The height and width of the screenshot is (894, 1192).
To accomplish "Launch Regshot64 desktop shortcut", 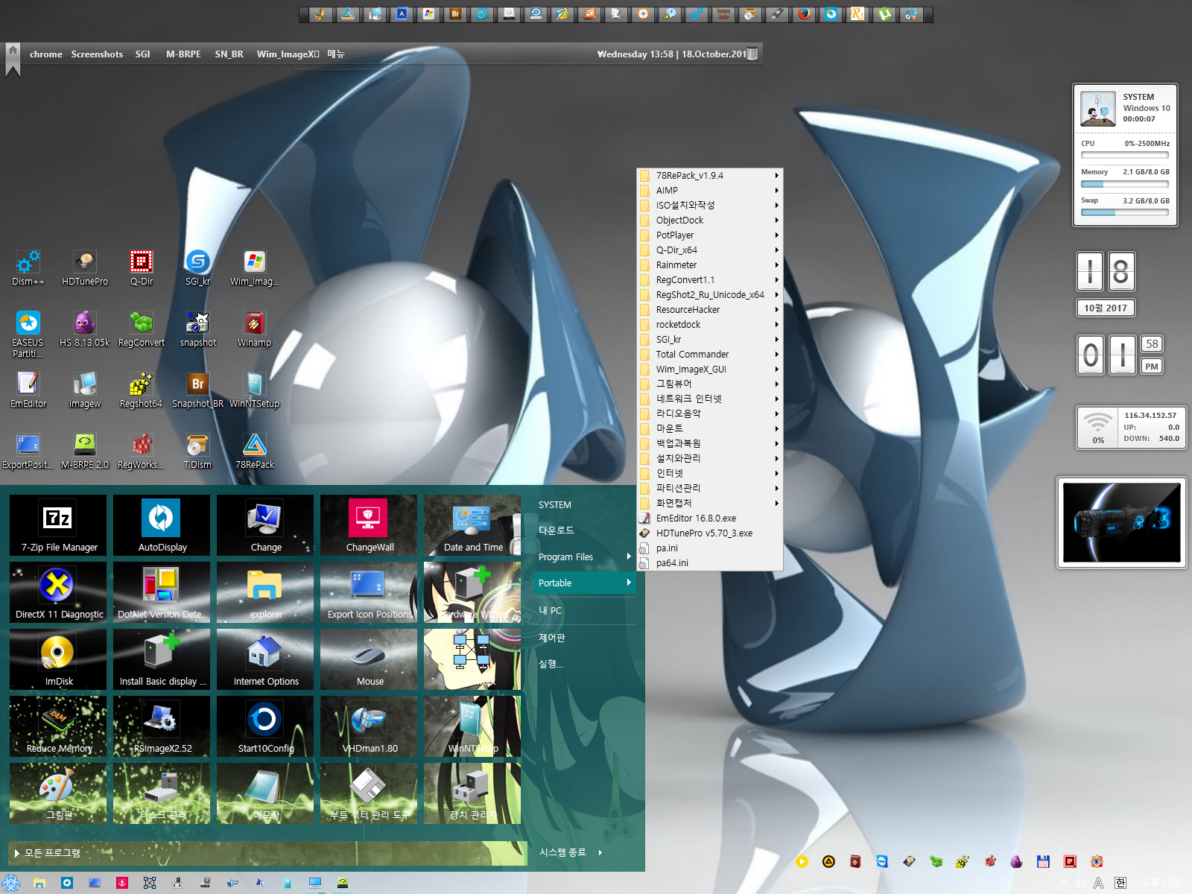I will pos(142,390).
